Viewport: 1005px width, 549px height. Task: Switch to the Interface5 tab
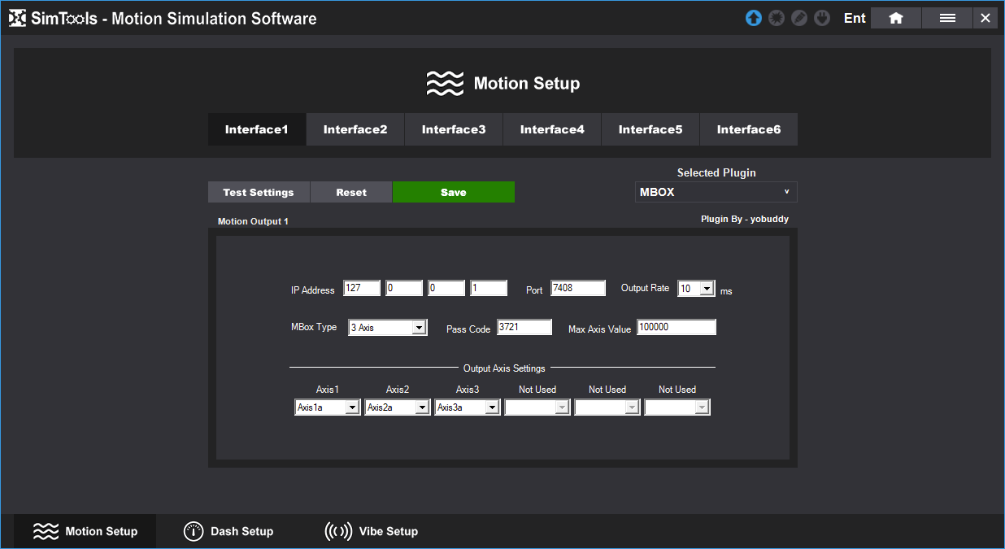click(650, 129)
